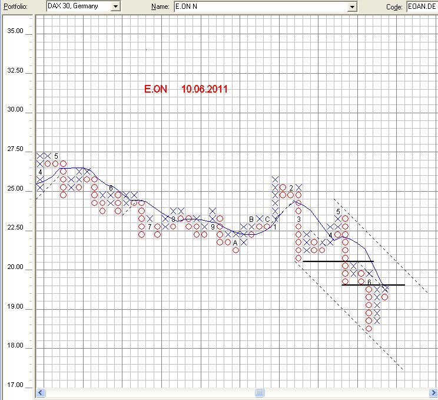Click the month marker '9' on the chart
The height and width of the screenshot is (400, 438).
213,227
